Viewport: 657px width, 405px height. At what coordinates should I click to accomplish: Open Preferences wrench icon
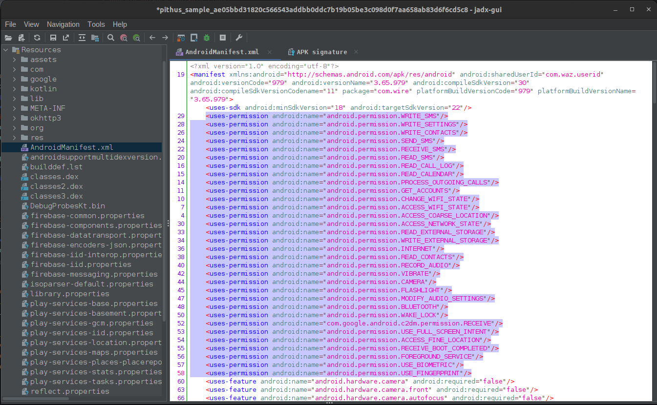click(239, 38)
